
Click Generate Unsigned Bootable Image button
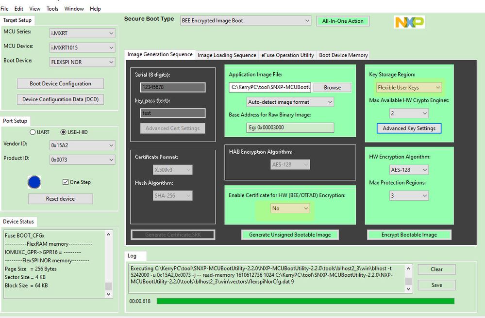coord(290,235)
